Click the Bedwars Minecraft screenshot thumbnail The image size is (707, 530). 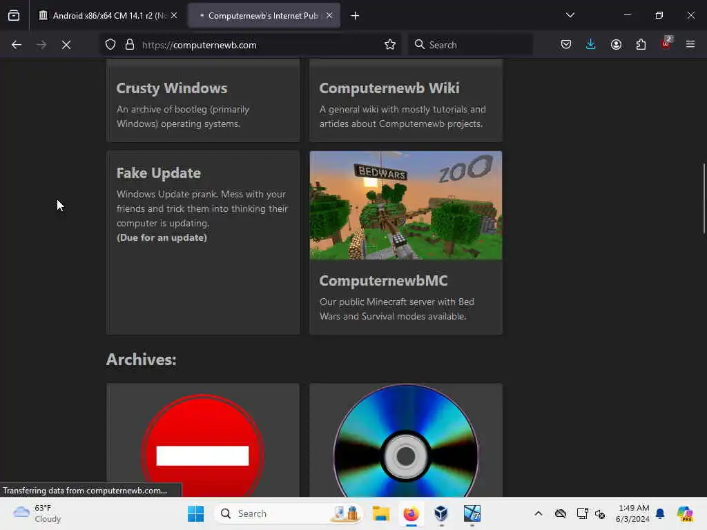pyautogui.click(x=406, y=206)
